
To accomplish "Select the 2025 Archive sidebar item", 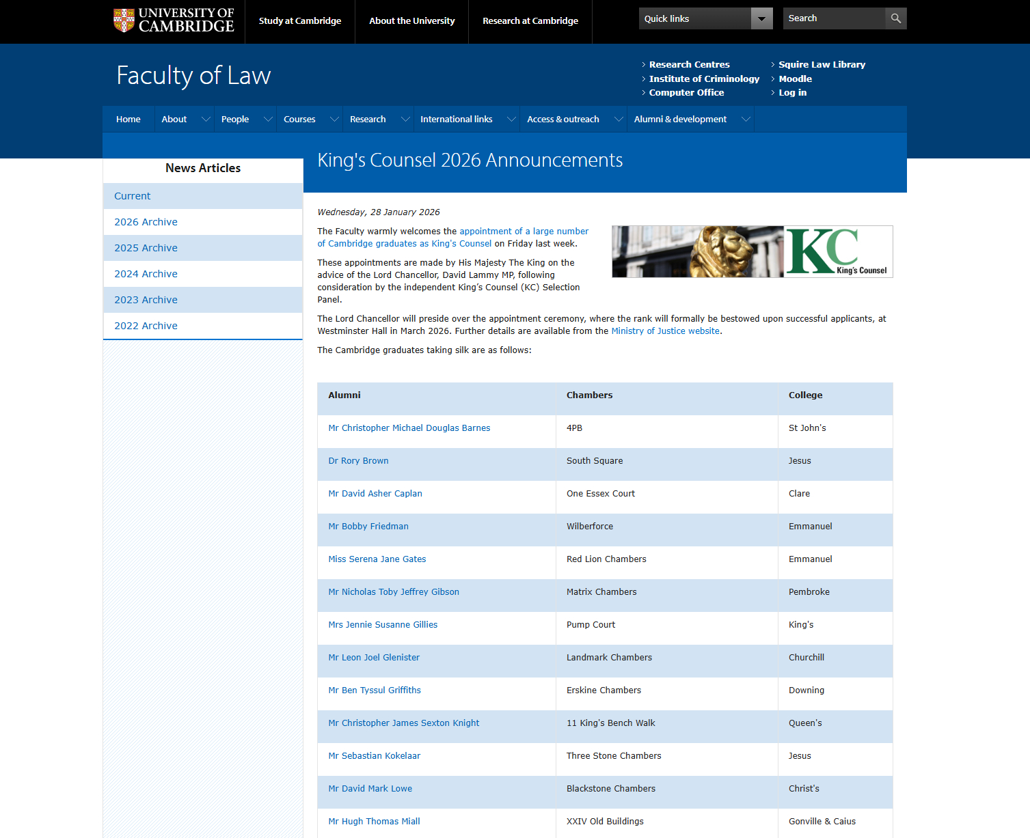I will coord(146,248).
